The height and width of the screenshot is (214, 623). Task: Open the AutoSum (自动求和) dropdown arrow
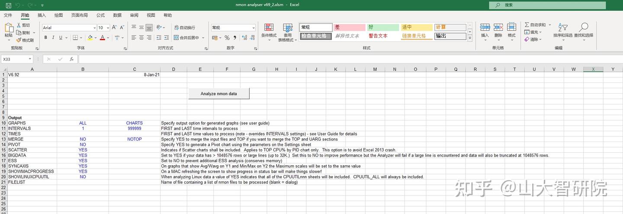tap(549, 25)
